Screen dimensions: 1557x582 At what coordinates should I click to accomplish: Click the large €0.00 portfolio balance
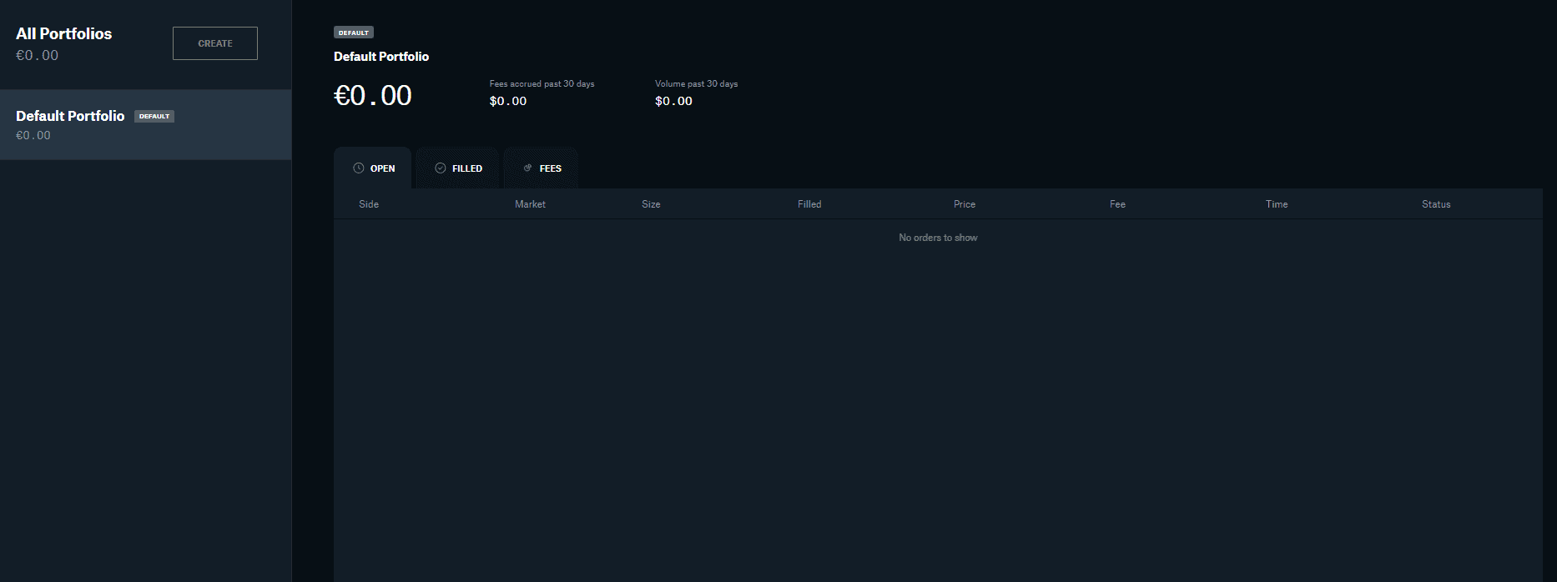point(373,96)
